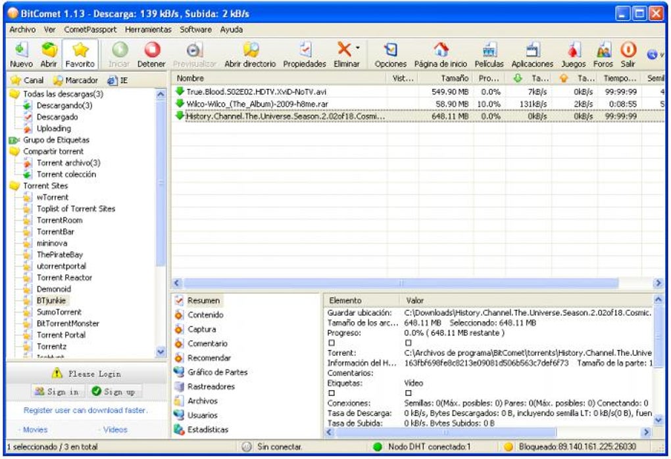Select the Captura panel item
This screenshot has height=459, width=671.
[x=201, y=329]
